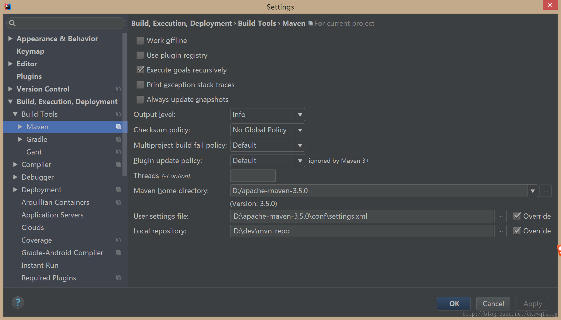Click project-level icon beside Gradle row
Viewport: 561px width, 320px height.
118,139
